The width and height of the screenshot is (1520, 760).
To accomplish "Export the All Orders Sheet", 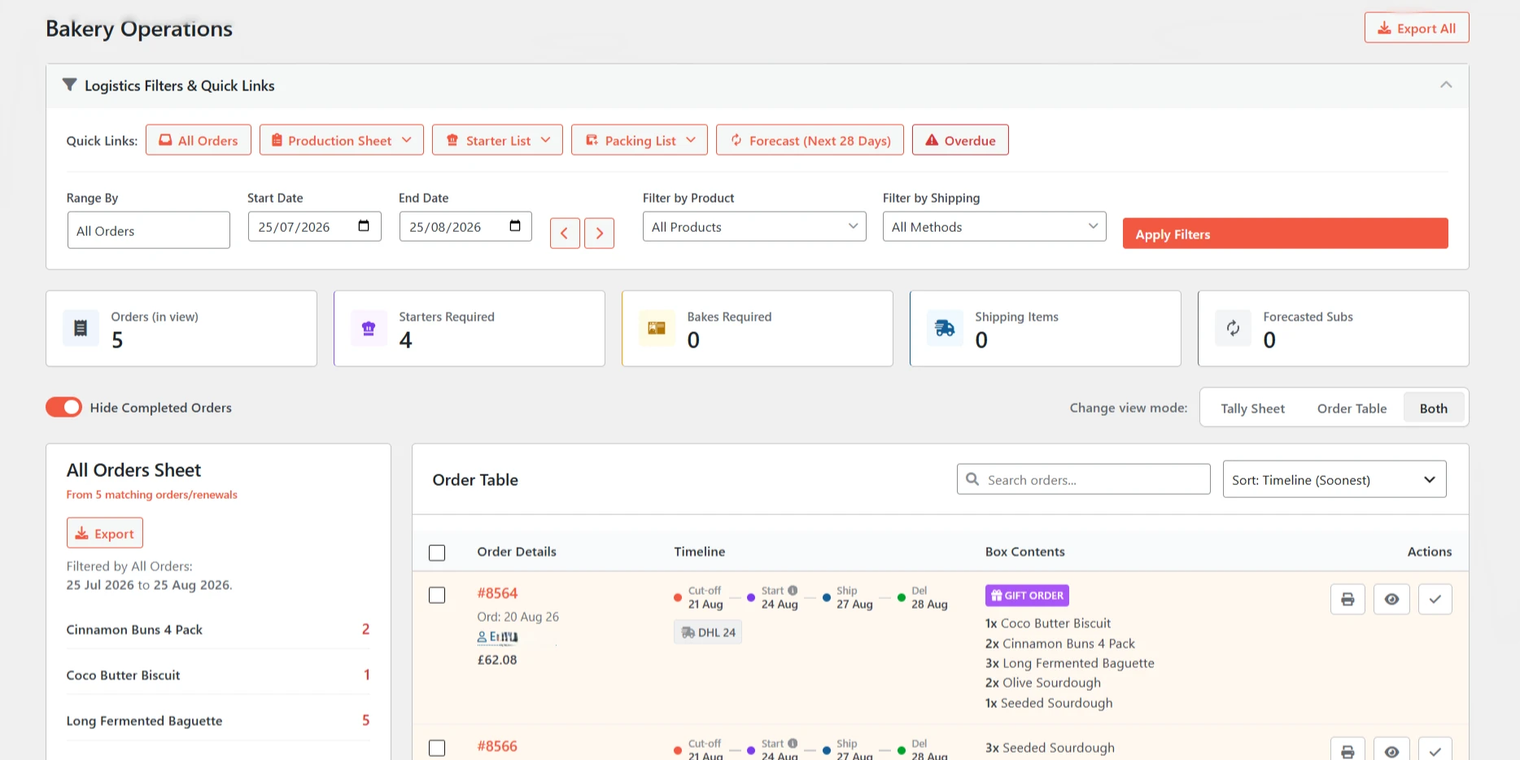I will [105, 533].
